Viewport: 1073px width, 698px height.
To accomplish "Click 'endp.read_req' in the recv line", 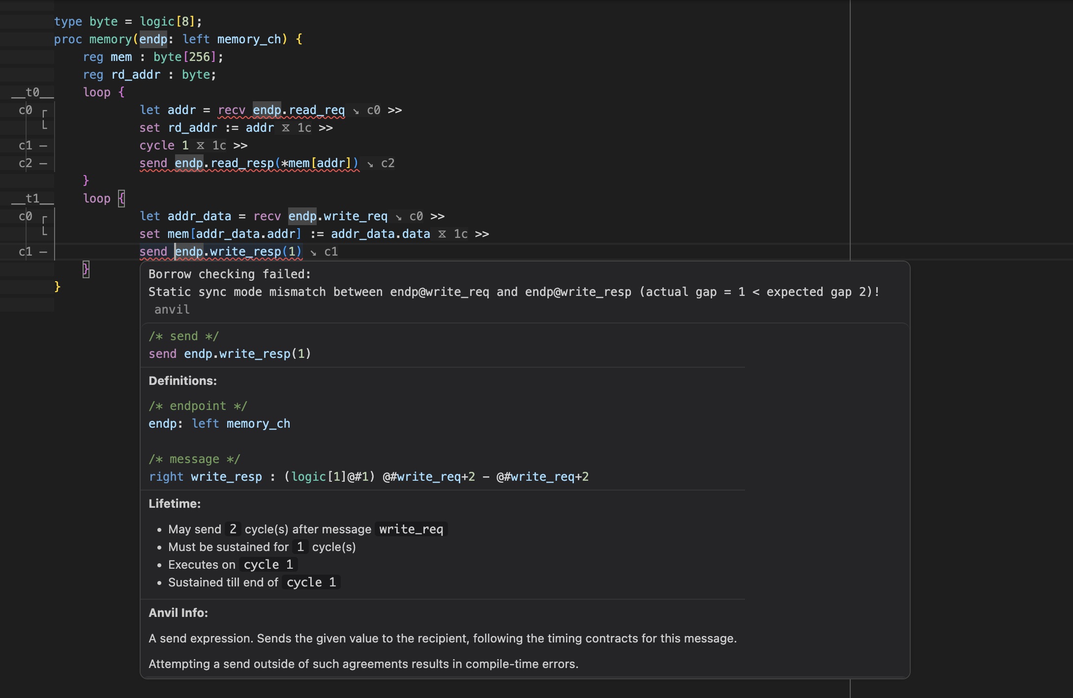I will 298,110.
